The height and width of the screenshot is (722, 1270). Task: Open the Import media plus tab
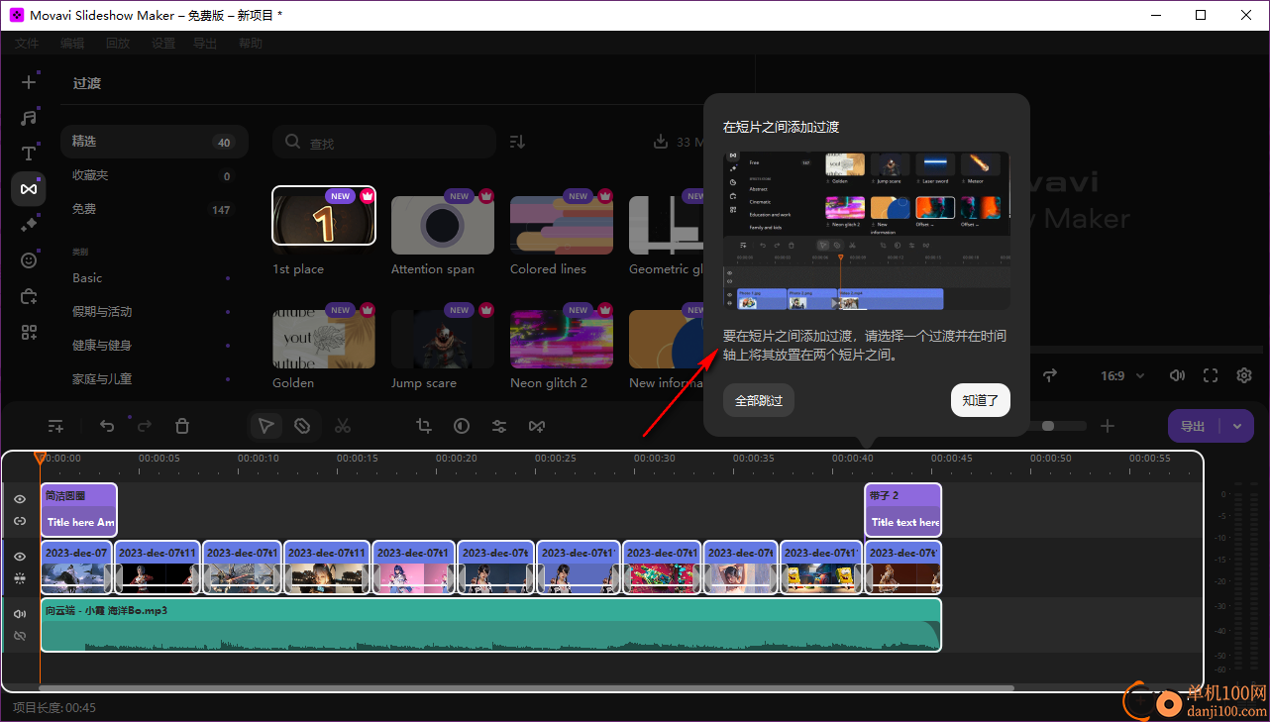click(29, 82)
